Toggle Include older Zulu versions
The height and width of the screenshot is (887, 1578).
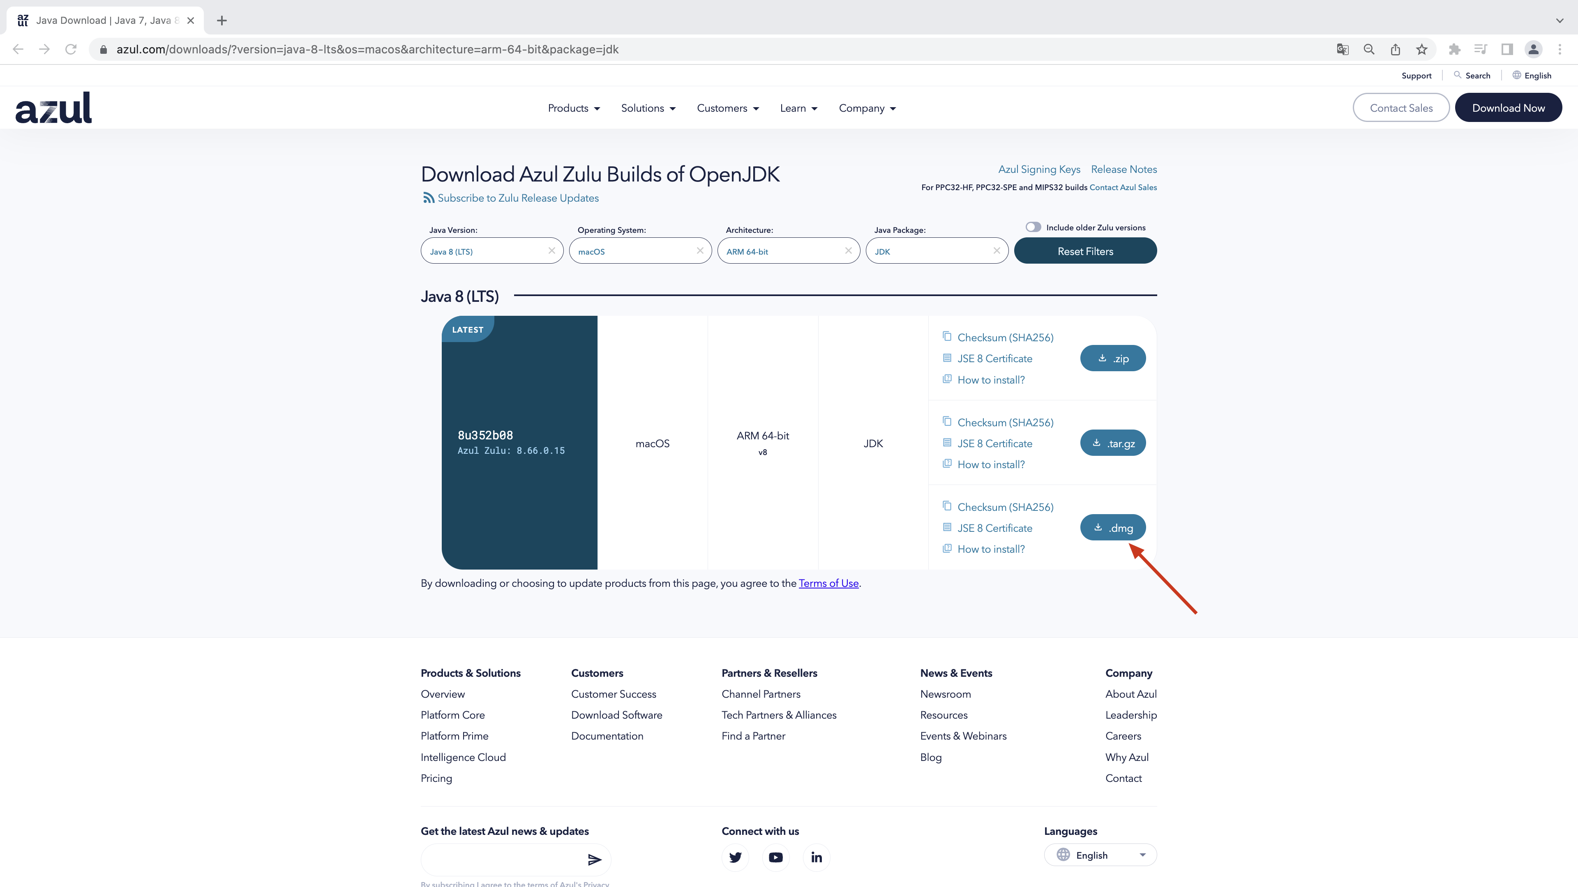coord(1033,227)
